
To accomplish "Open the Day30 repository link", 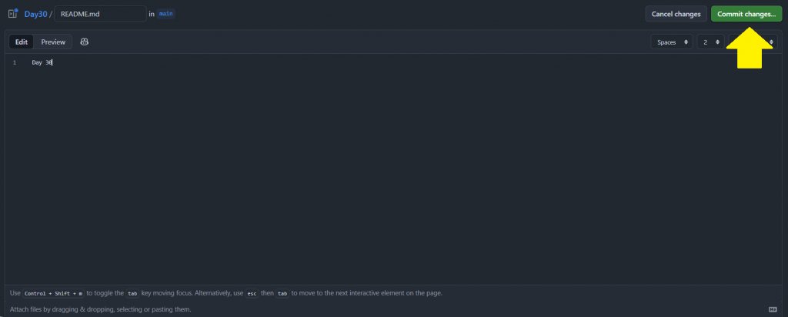I will (x=35, y=14).
